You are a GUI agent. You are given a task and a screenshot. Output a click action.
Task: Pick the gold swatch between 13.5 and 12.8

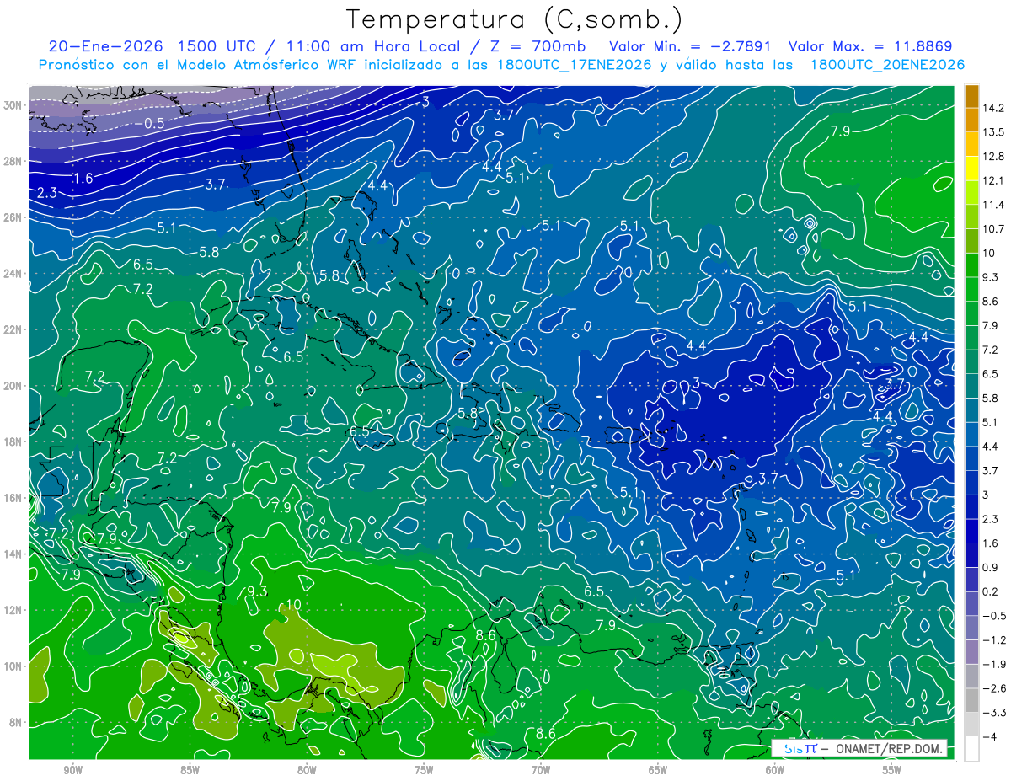[x=971, y=144]
